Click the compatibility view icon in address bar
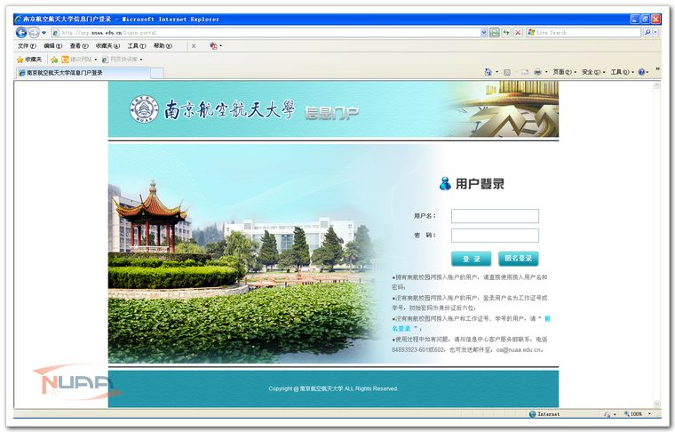The image size is (675, 432). pyautogui.click(x=495, y=32)
